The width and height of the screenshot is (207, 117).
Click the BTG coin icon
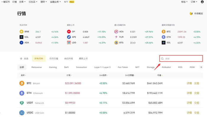[x=116, y=43]
